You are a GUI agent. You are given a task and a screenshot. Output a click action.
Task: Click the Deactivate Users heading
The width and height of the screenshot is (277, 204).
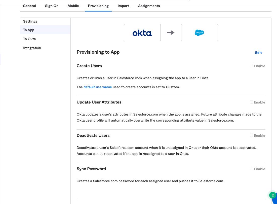93,136
